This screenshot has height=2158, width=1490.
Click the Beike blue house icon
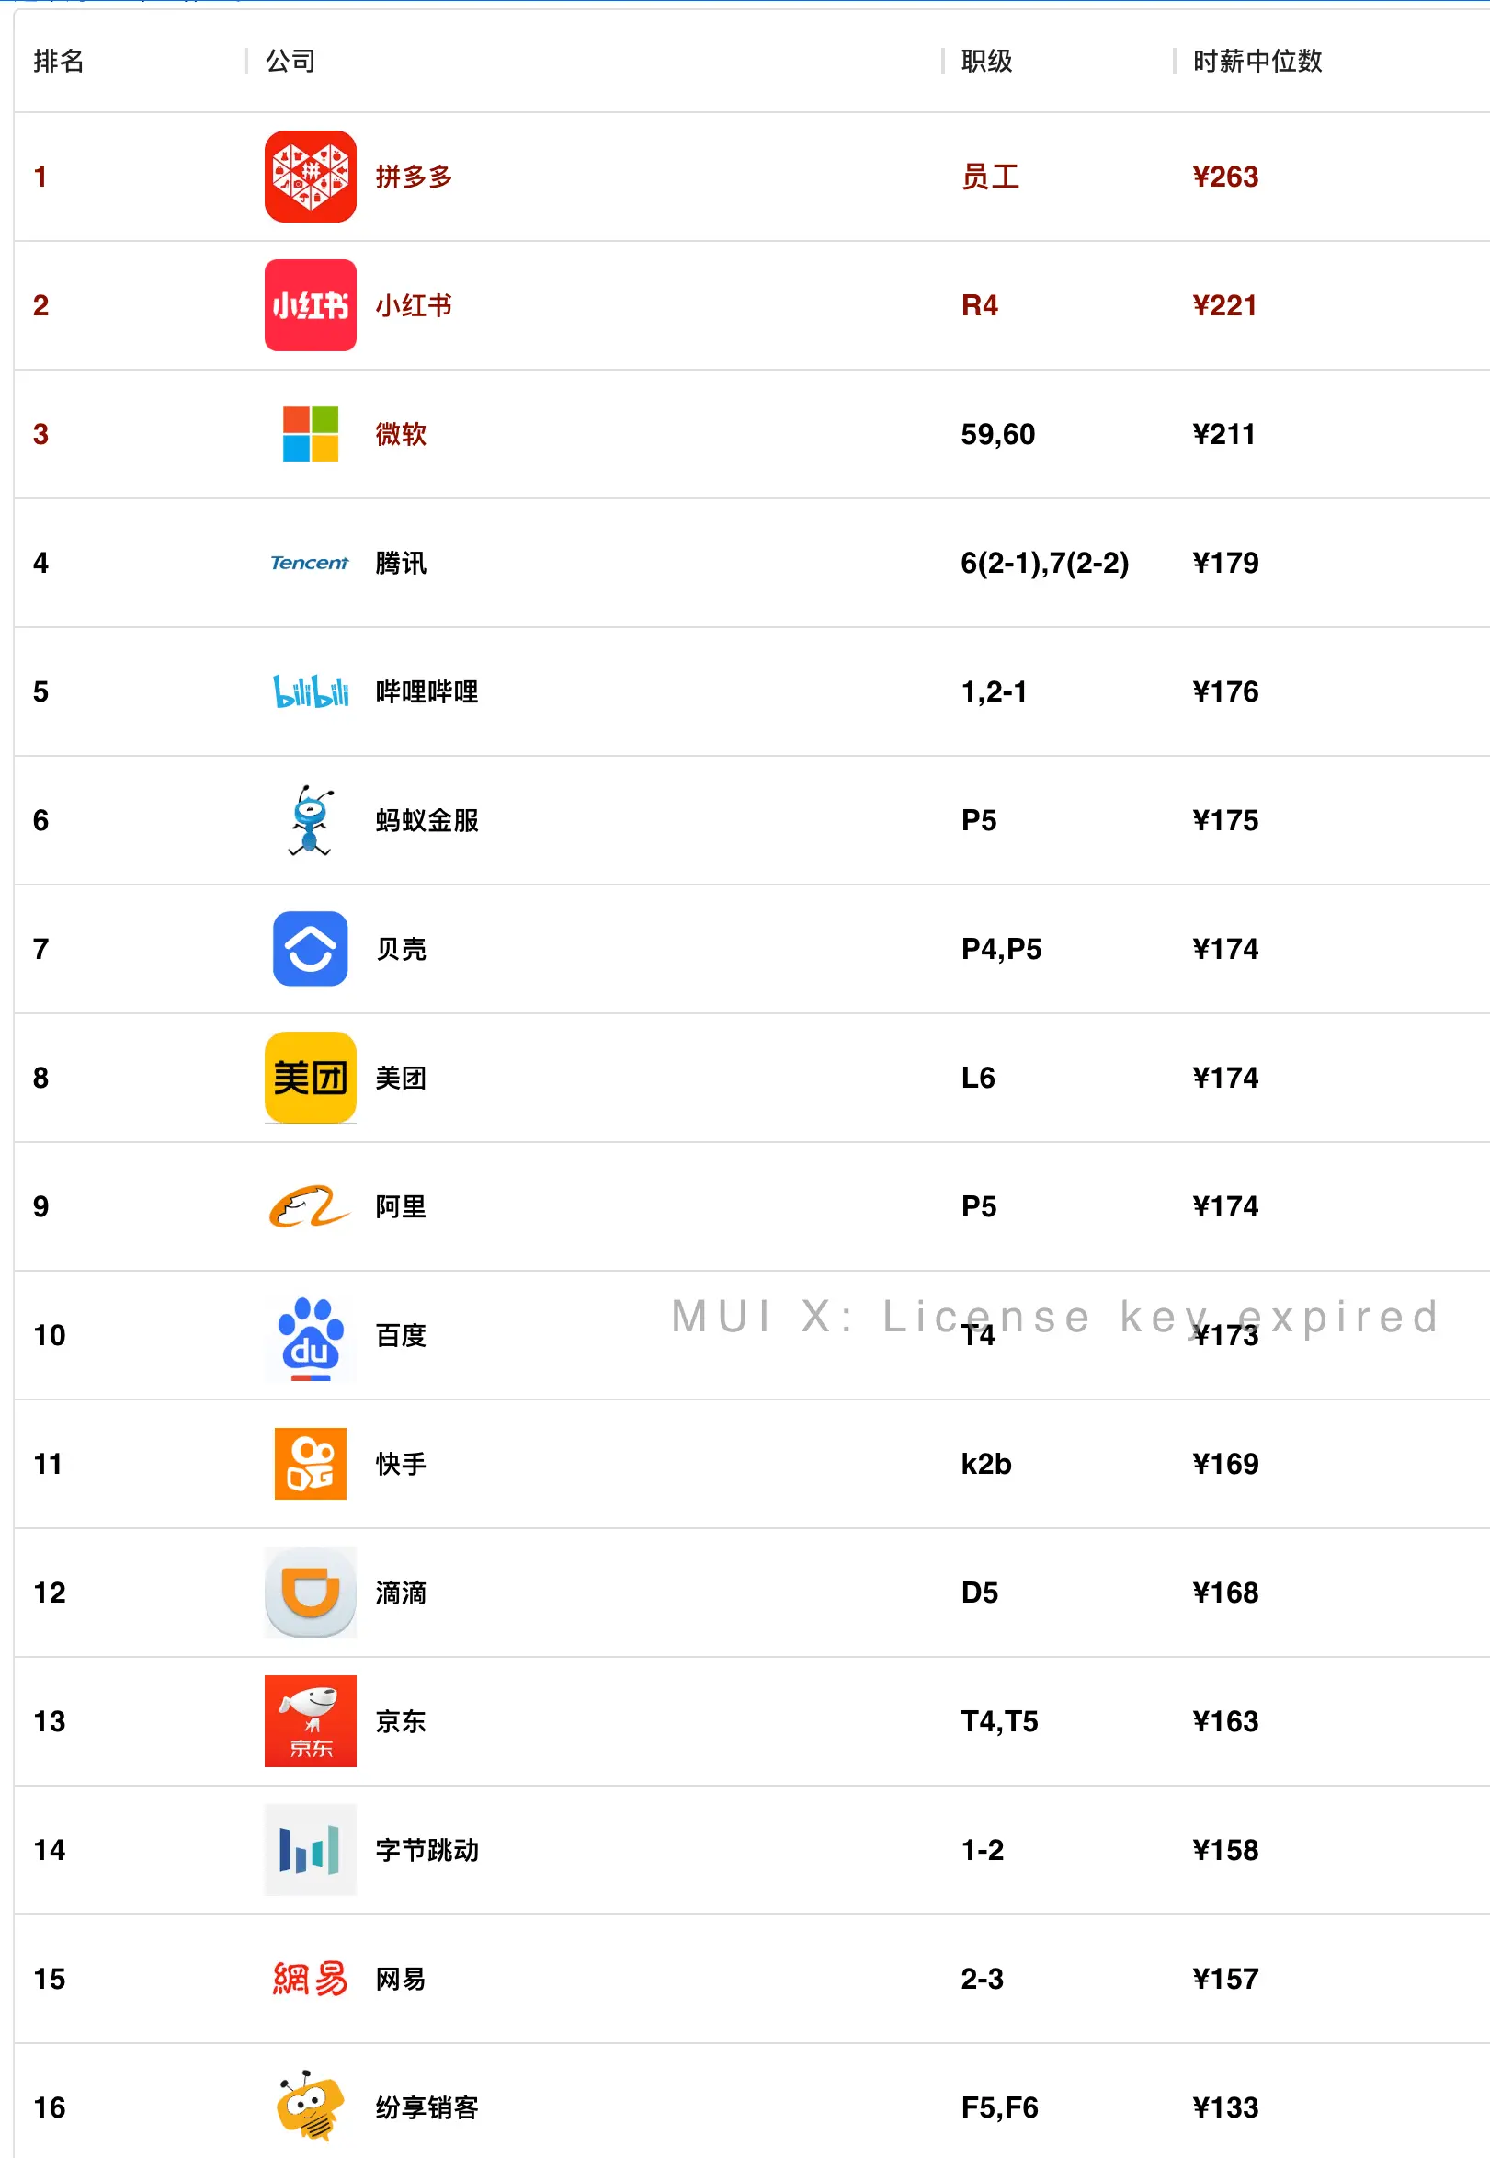[x=310, y=950]
